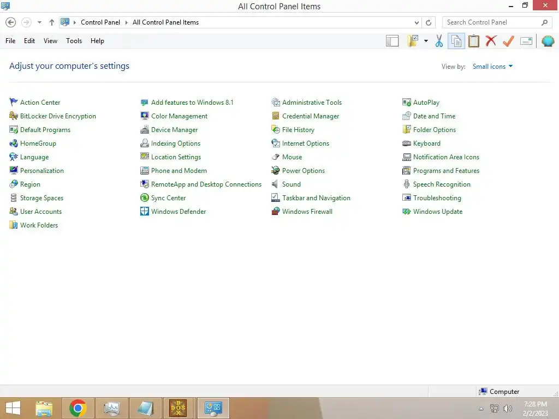Open the View by Small icons dropdown
The width and height of the screenshot is (559, 419).
pyautogui.click(x=492, y=66)
